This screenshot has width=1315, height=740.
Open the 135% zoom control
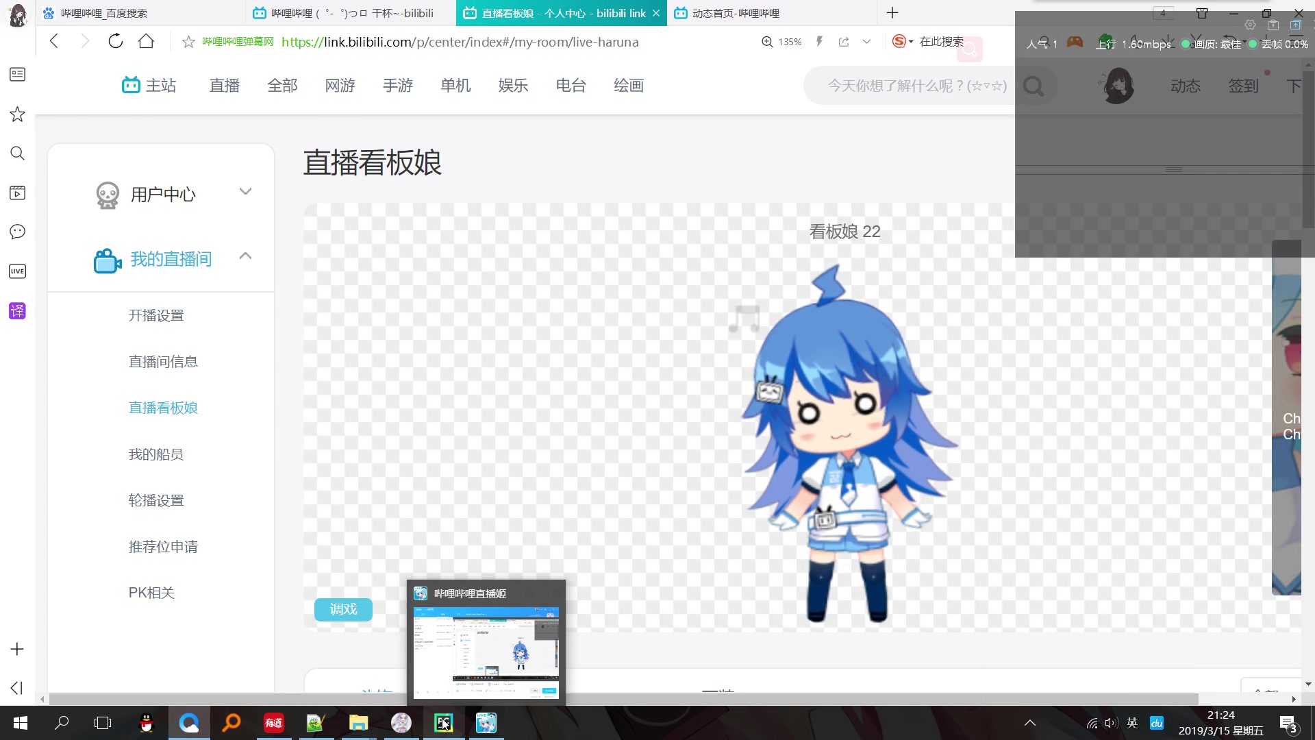[x=781, y=42]
